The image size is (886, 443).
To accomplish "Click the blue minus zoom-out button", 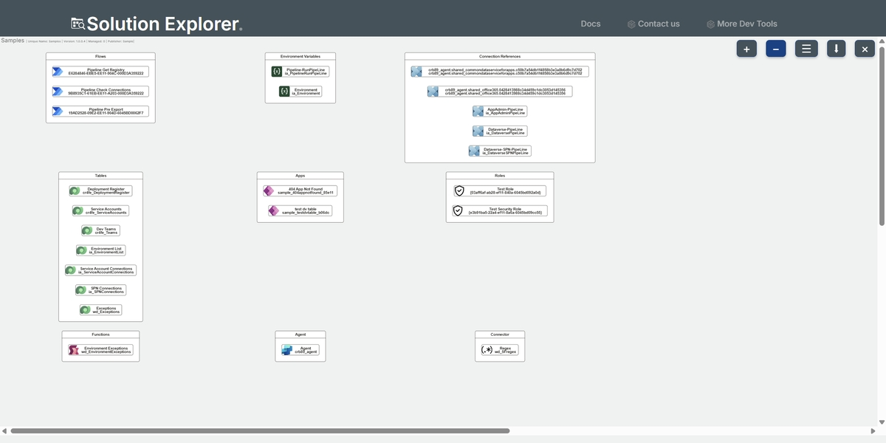I will tap(776, 49).
